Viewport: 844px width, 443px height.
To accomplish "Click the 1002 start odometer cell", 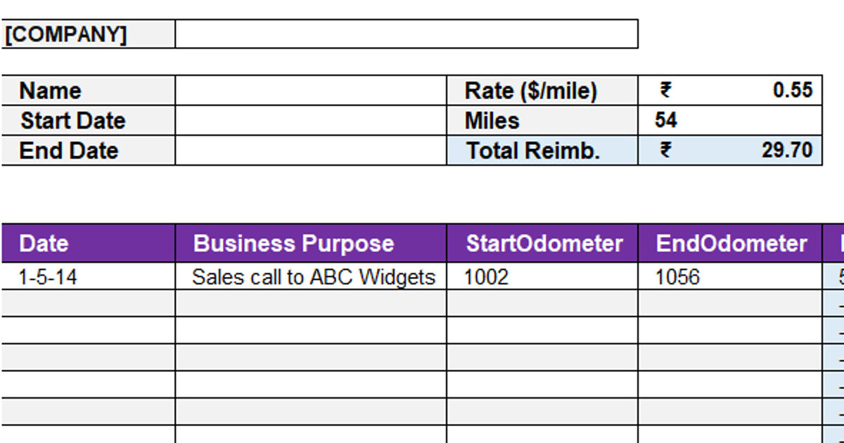I will click(542, 276).
